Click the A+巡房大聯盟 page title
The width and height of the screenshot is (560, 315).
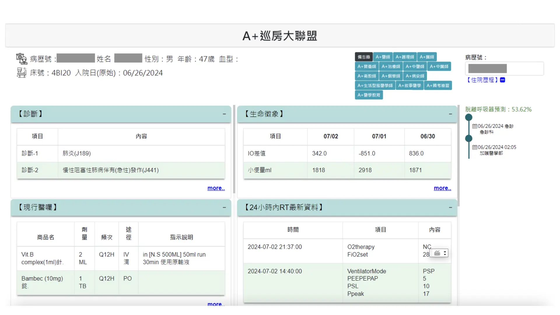[x=280, y=36]
